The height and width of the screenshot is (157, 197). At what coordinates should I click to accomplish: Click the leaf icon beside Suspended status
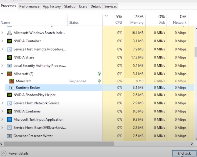click(99, 81)
